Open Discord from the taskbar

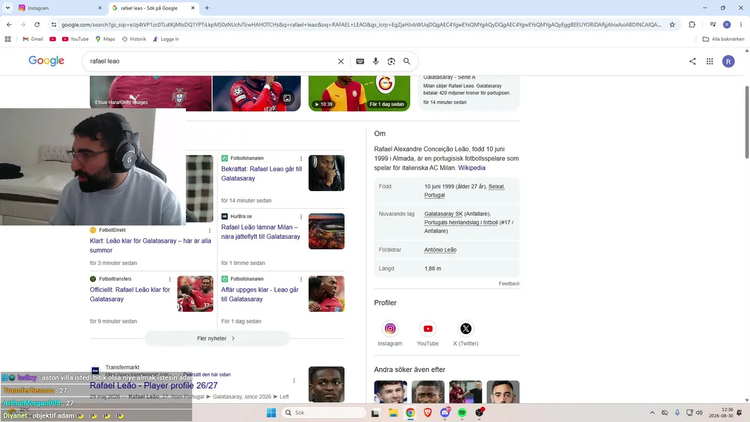click(x=445, y=413)
